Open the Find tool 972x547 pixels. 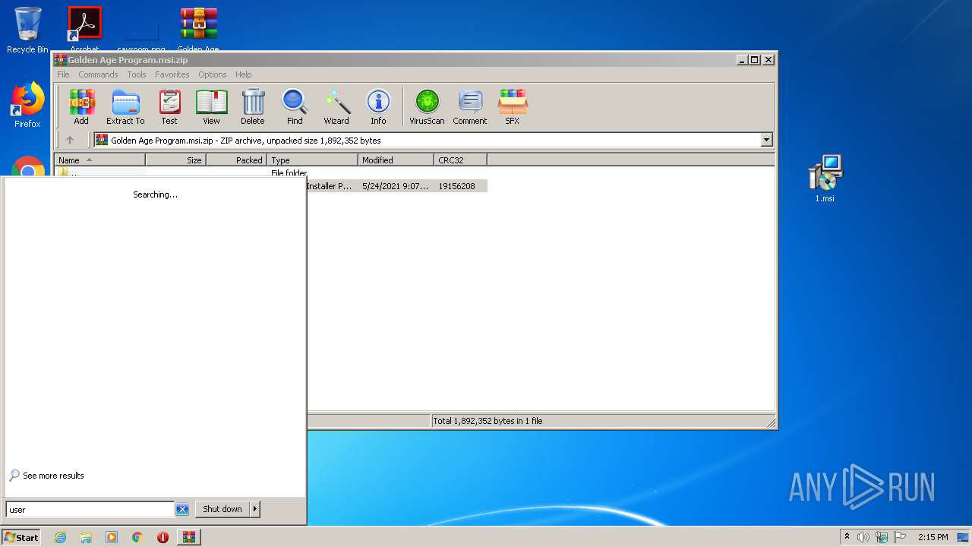[x=295, y=107]
